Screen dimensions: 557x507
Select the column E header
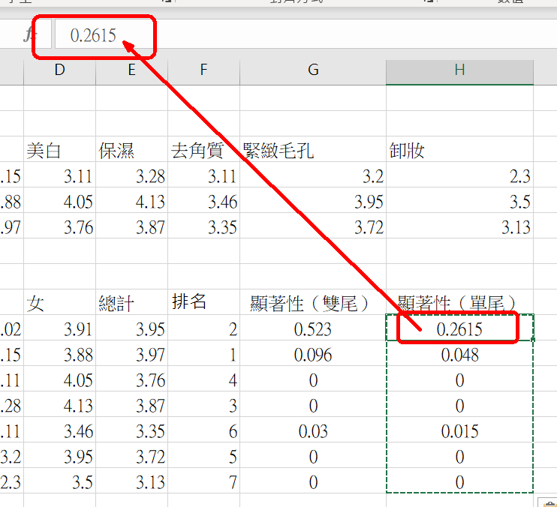coord(131,70)
